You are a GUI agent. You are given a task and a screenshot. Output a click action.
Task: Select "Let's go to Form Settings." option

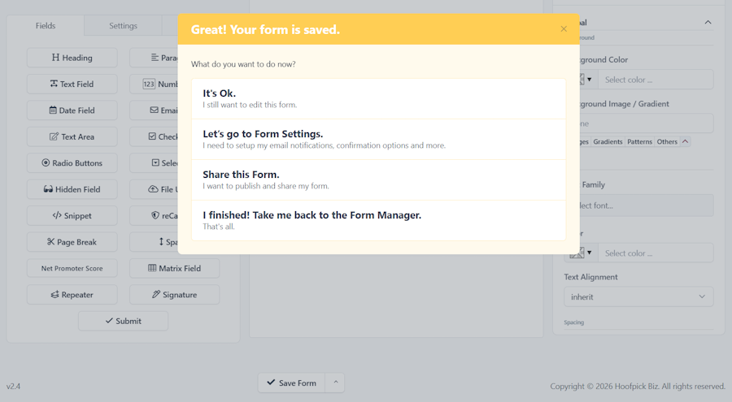[x=378, y=140]
